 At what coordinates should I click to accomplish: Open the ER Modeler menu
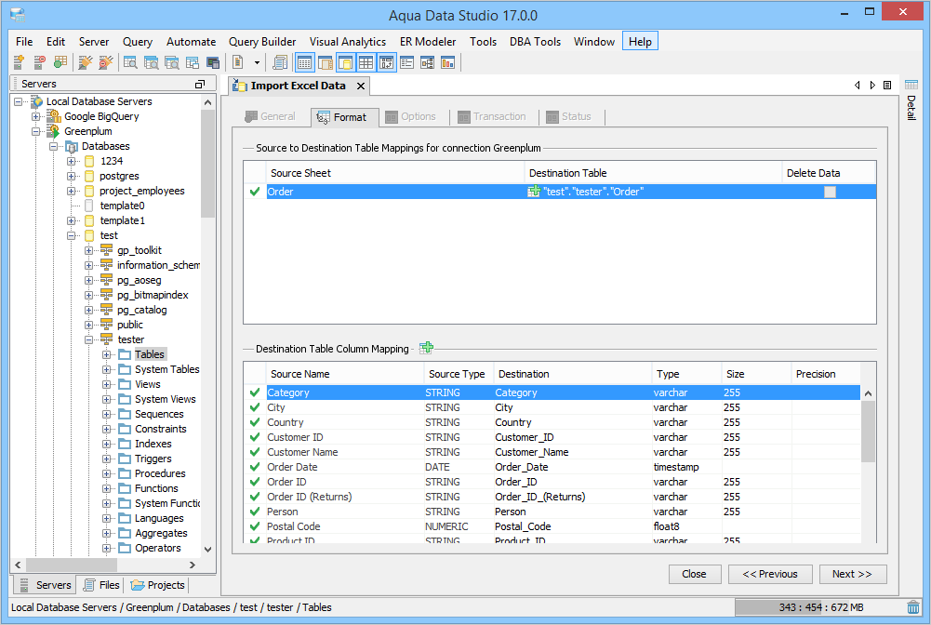[428, 42]
